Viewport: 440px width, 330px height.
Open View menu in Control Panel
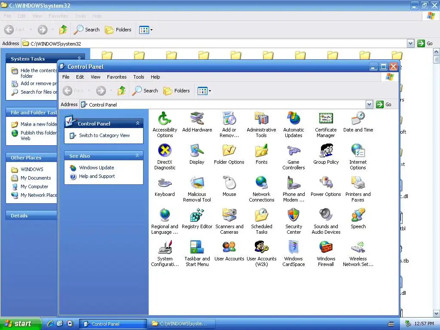(95, 77)
